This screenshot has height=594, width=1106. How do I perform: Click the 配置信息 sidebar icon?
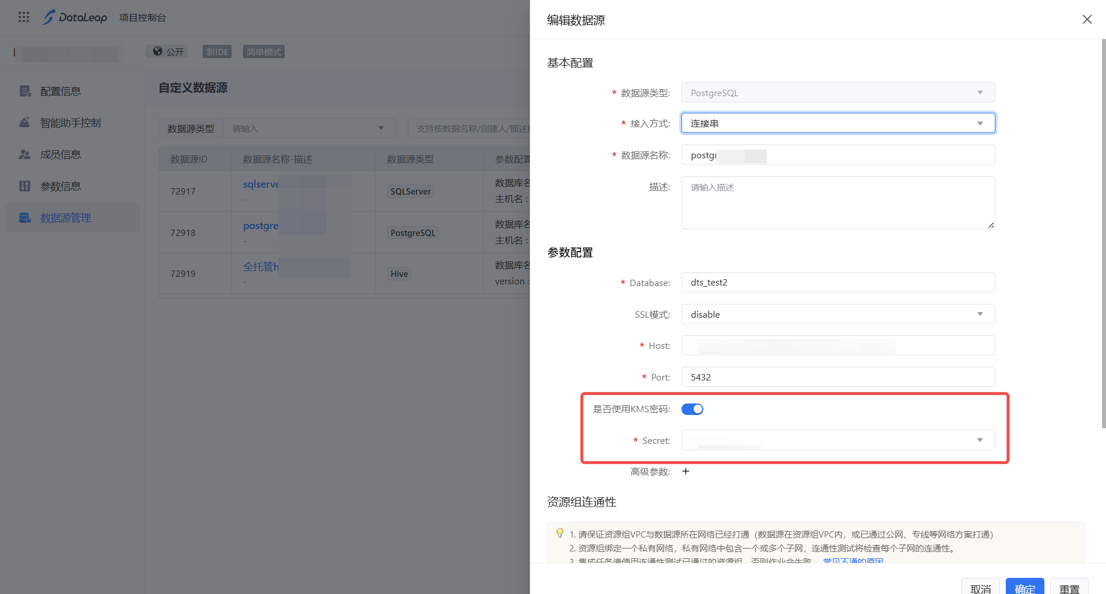point(25,91)
